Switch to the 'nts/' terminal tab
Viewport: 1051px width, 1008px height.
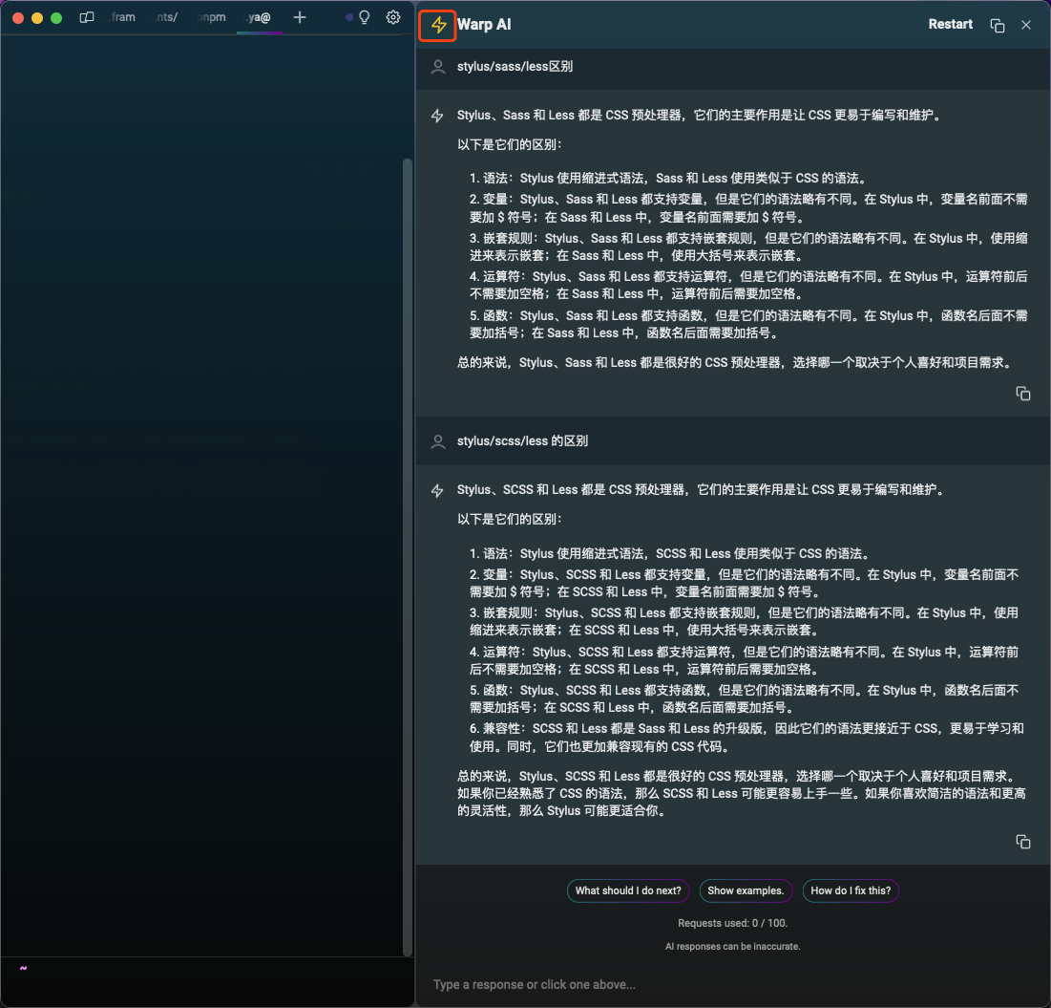(166, 17)
